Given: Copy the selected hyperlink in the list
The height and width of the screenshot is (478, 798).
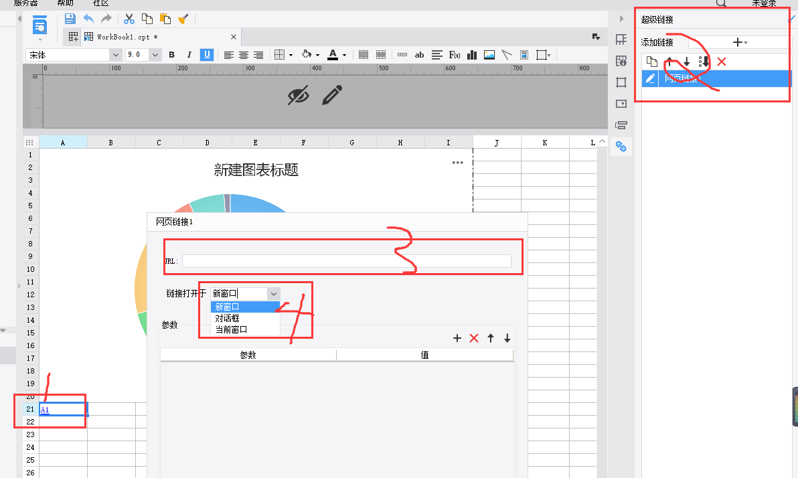Looking at the screenshot, I should pyautogui.click(x=652, y=62).
